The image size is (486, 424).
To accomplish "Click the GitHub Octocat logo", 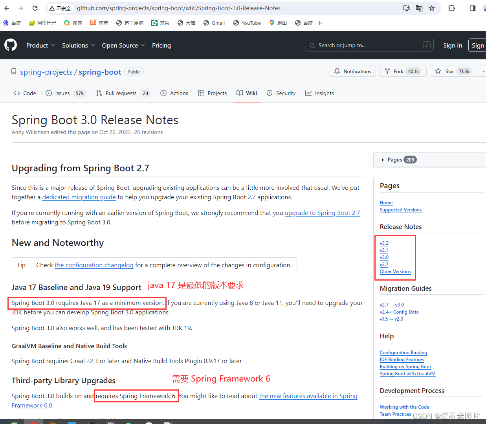I will [x=11, y=45].
